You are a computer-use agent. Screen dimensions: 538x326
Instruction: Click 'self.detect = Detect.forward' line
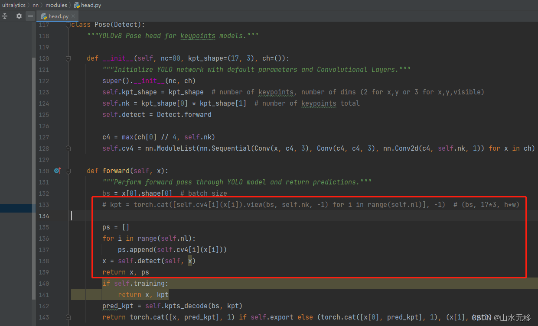click(157, 115)
